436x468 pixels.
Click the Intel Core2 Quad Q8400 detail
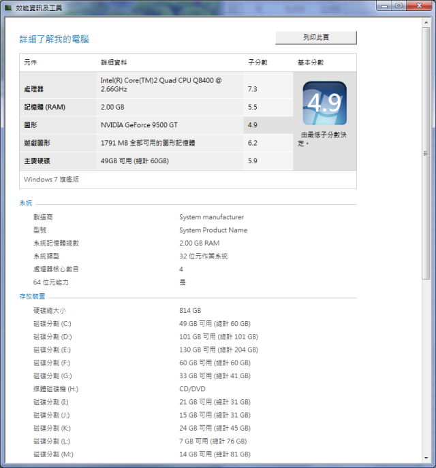point(161,85)
